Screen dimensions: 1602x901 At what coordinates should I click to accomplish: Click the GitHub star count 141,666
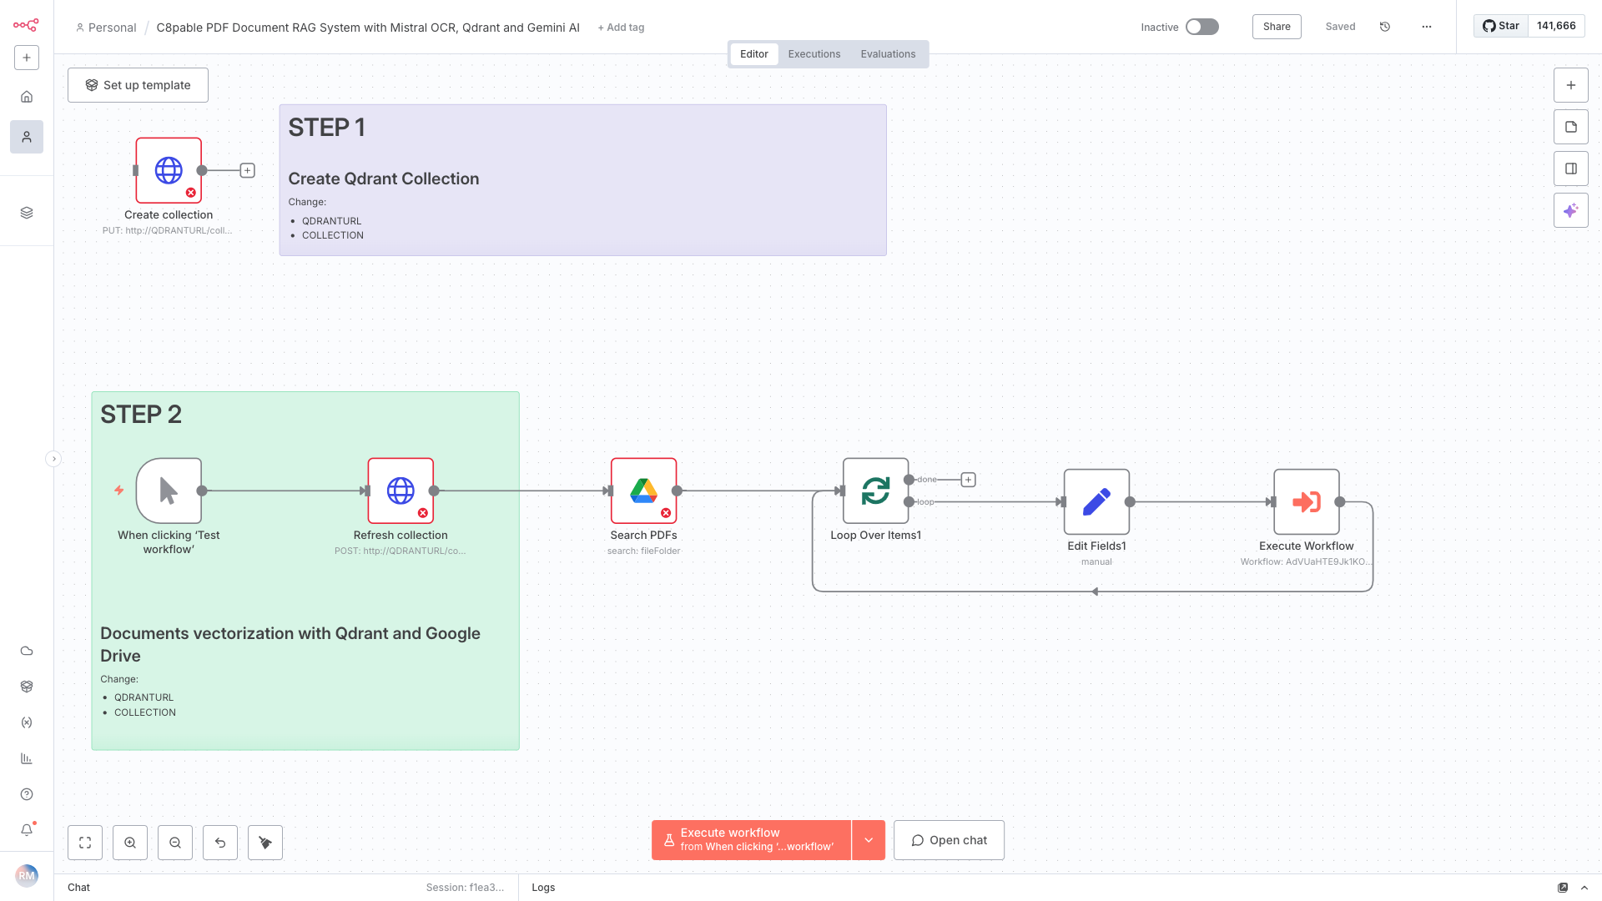click(1556, 26)
